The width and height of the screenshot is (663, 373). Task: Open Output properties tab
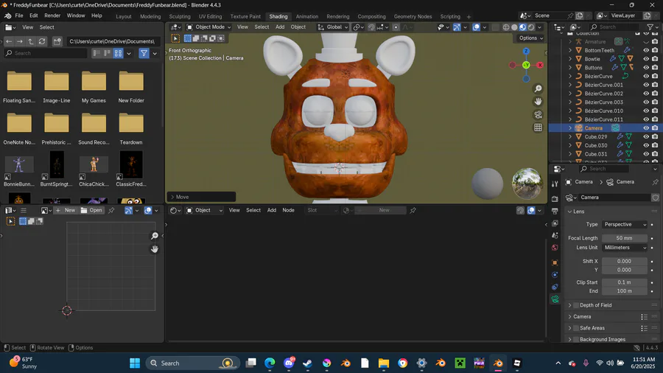click(555, 211)
